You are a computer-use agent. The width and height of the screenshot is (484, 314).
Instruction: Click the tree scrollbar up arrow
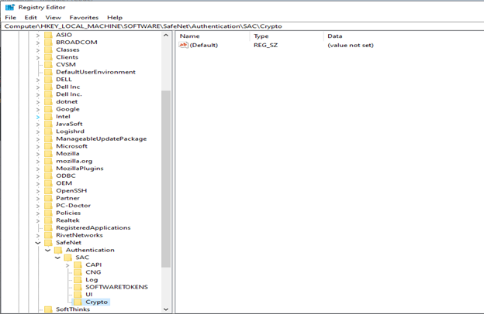coord(166,36)
